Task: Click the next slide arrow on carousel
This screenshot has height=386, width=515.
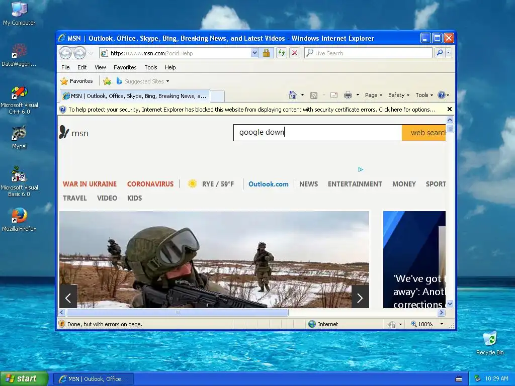Action: pyautogui.click(x=360, y=298)
